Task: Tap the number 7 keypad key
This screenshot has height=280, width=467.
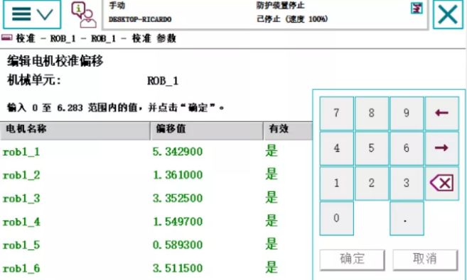Action: pyautogui.click(x=336, y=113)
